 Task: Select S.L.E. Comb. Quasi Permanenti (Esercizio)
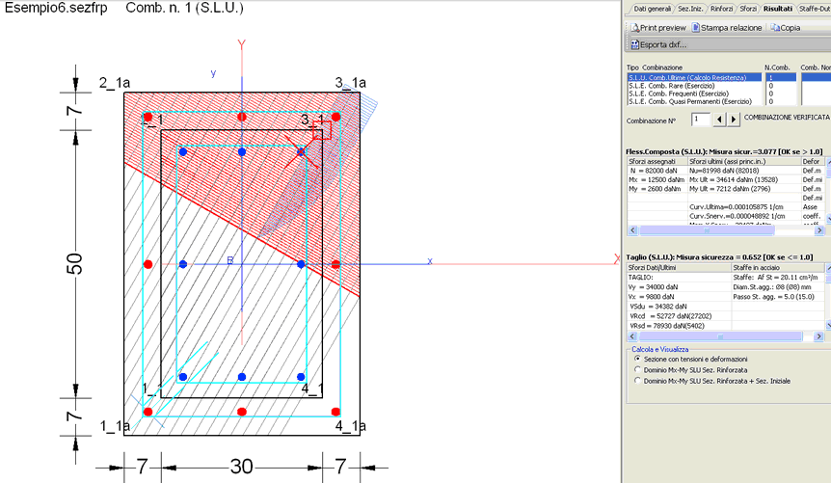coord(690,101)
